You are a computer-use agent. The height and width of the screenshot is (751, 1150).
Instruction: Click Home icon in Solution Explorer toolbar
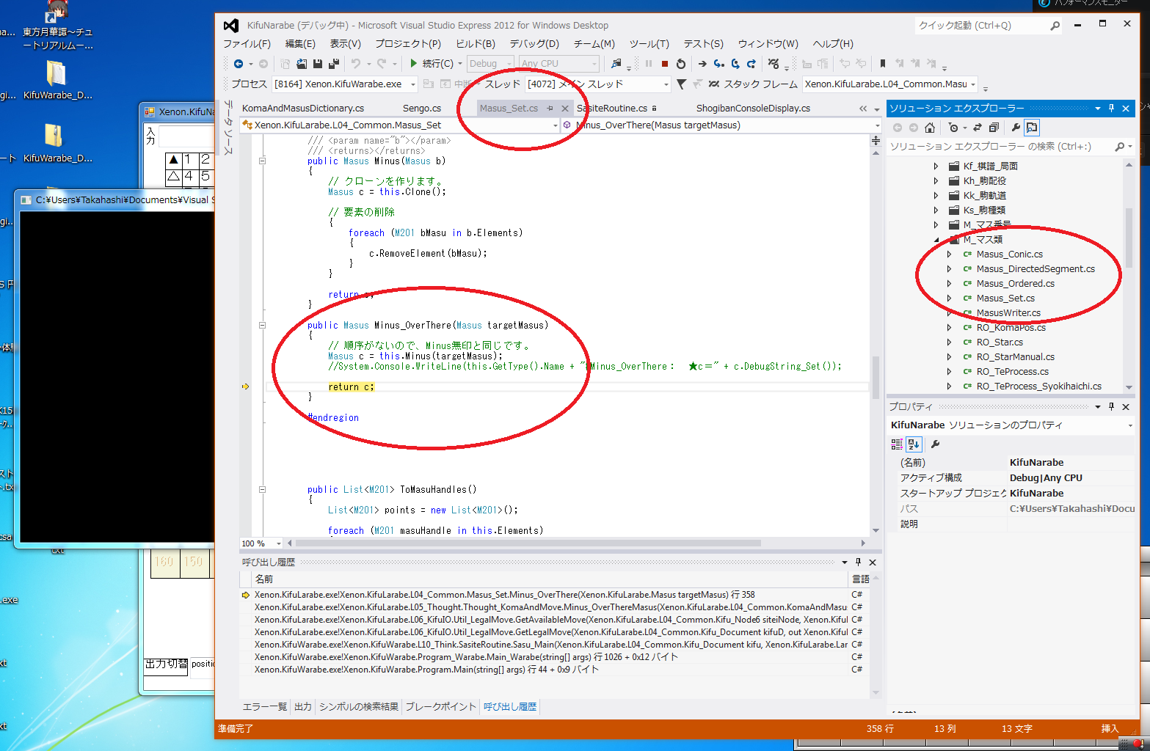point(930,128)
